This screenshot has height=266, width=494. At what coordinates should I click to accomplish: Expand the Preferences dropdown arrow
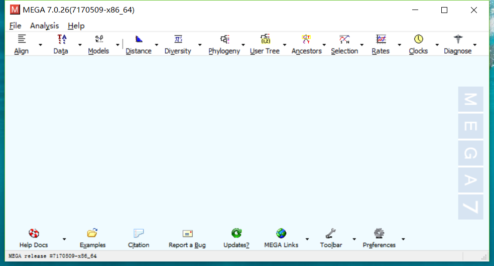click(403, 239)
